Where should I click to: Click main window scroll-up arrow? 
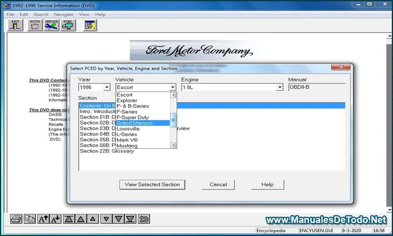click(390, 36)
